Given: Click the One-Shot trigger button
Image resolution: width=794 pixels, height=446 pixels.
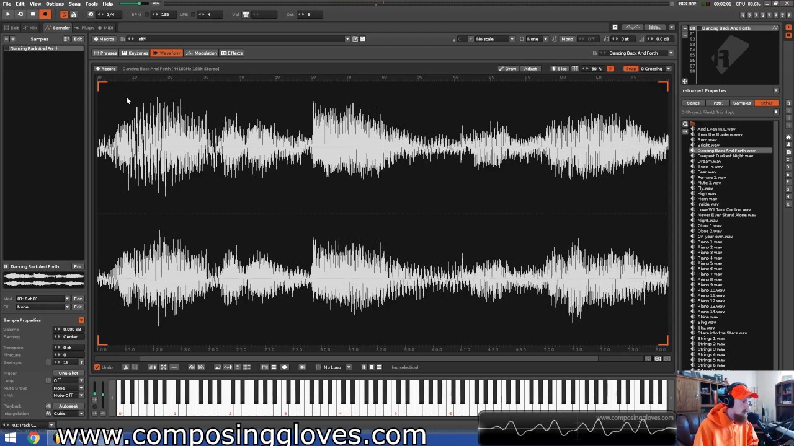Looking at the screenshot, I should click(68, 373).
